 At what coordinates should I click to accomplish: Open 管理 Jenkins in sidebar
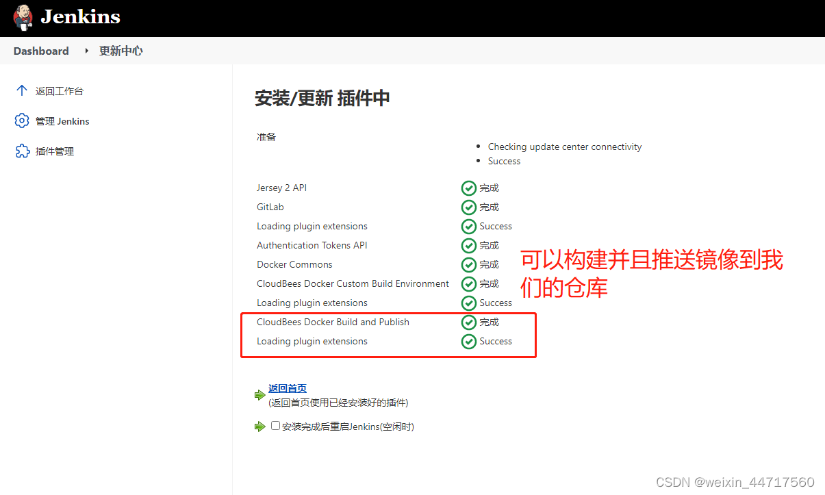[x=62, y=121]
